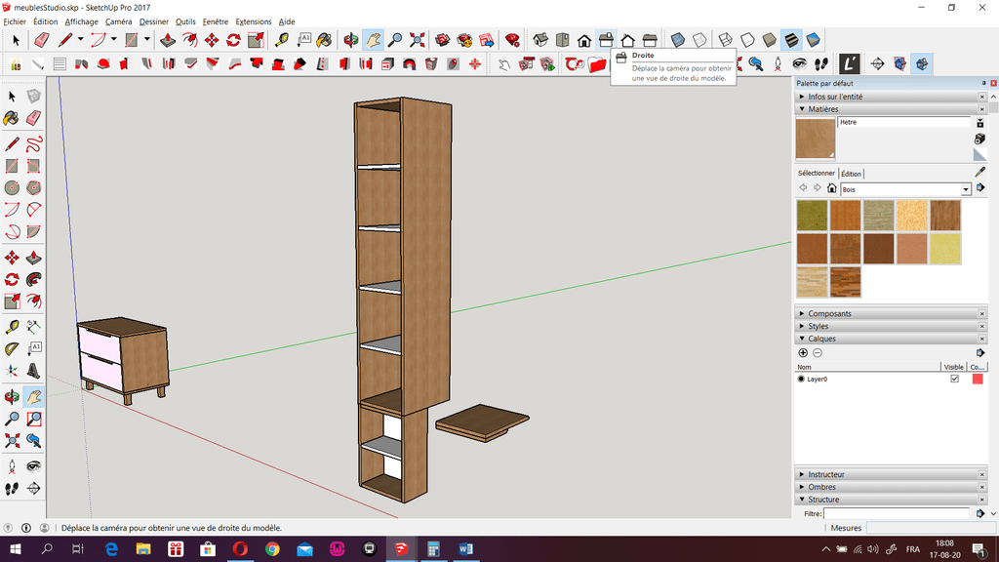Click Layer0 red color swatch
This screenshot has height=562, width=999.
pyautogui.click(x=977, y=379)
